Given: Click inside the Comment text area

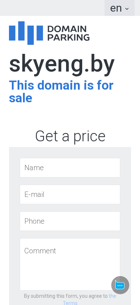Looking at the screenshot, I should (x=70, y=265).
